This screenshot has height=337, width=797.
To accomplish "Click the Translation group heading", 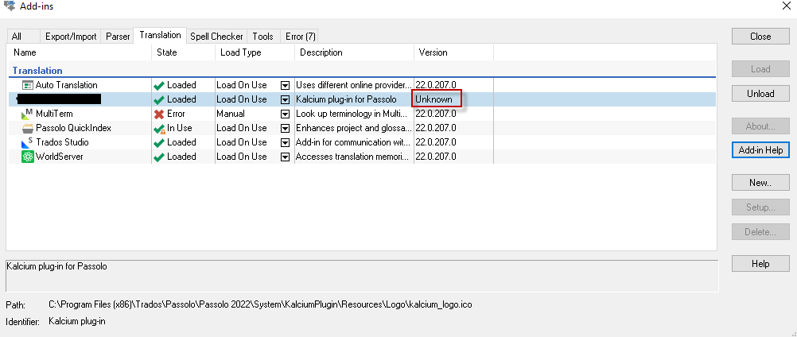I will pos(37,71).
